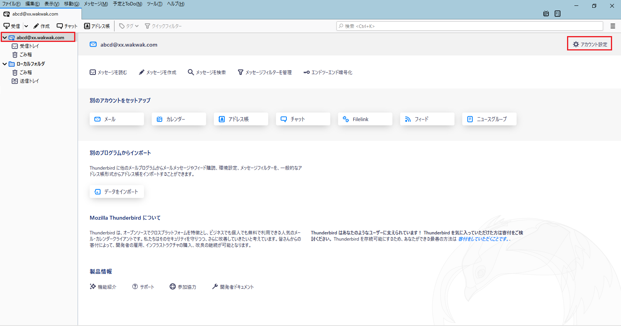
Task: Open the 予定とToDo menu
Action: 127,4
